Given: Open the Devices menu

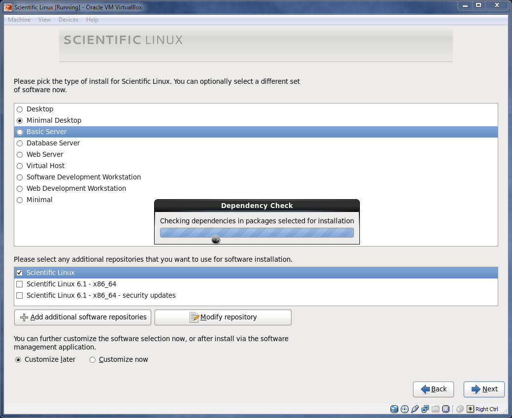Looking at the screenshot, I should pyautogui.click(x=68, y=20).
